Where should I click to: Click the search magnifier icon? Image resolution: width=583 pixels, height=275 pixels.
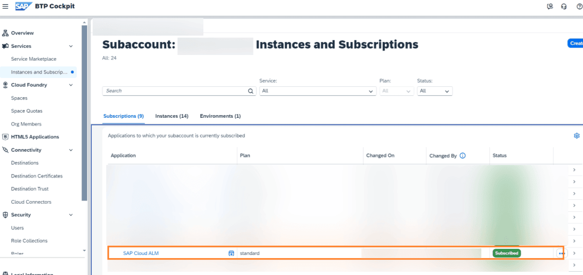250,91
